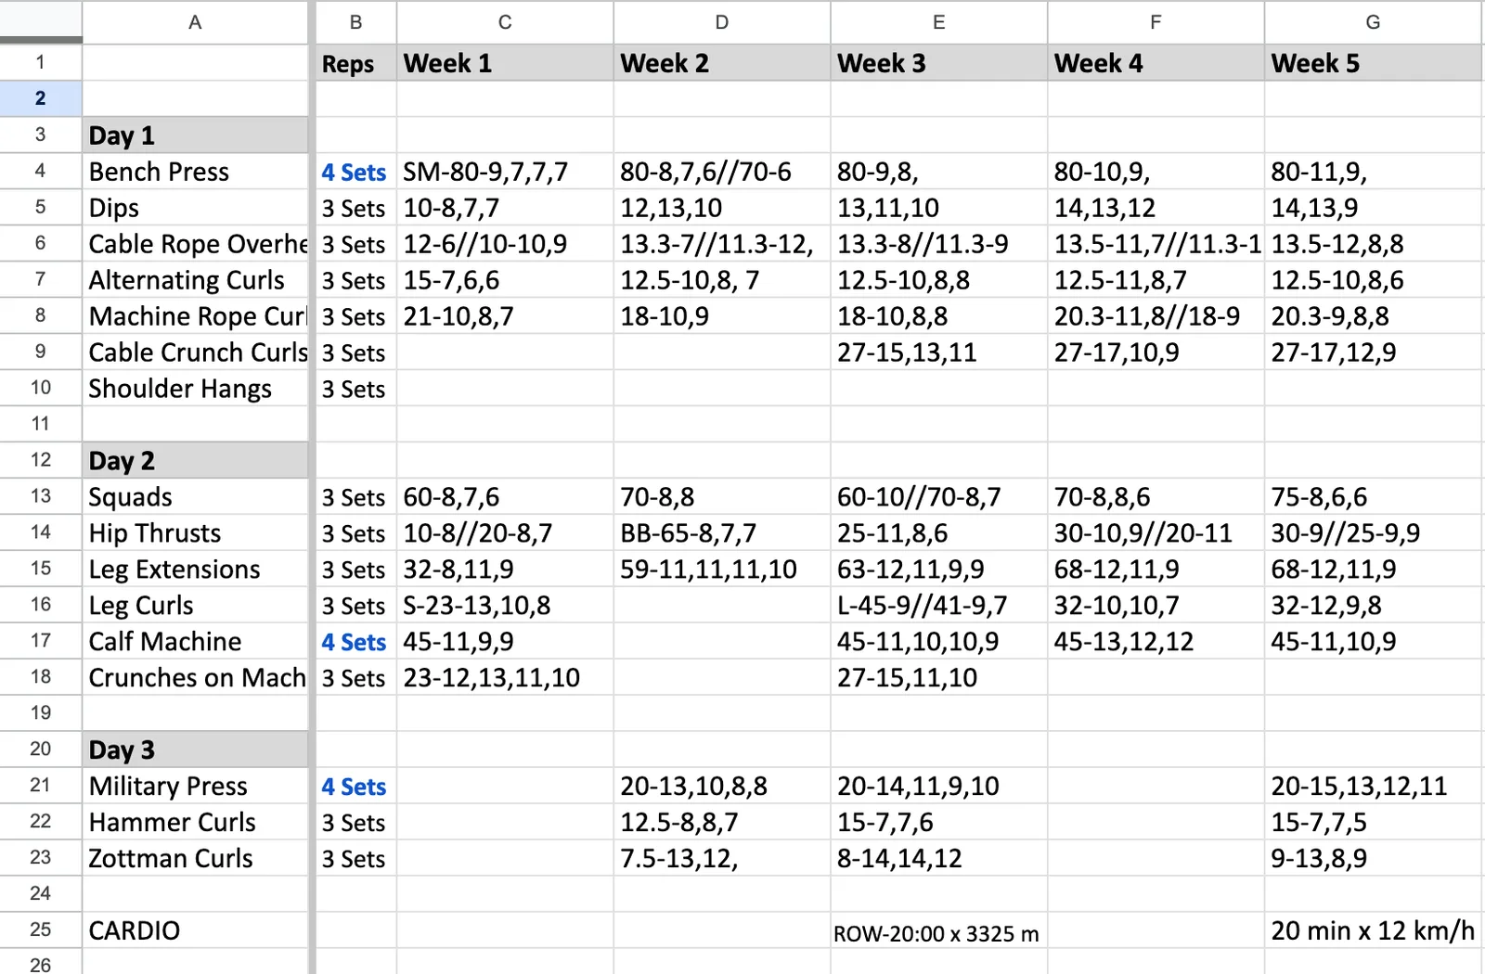This screenshot has width=1485, height=974.
Task: Click the select-all corner box
Action: [41, 21]
